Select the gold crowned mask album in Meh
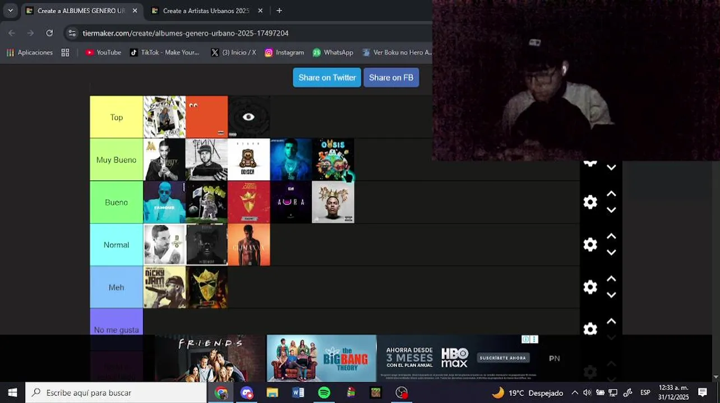 coord(206,287)
